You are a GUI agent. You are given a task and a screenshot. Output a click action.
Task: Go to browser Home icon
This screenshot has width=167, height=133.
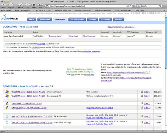coord(34,5)
